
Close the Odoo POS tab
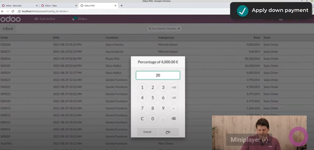click(x=115, y=6)
